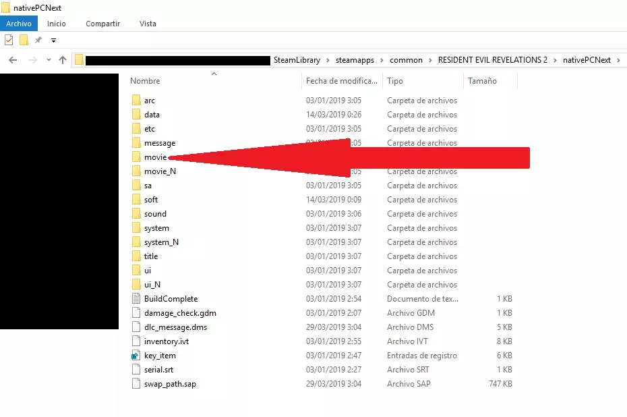
Task: Expand chevron after nativePCNext breadcrumb
Action: tap(619, 61)
